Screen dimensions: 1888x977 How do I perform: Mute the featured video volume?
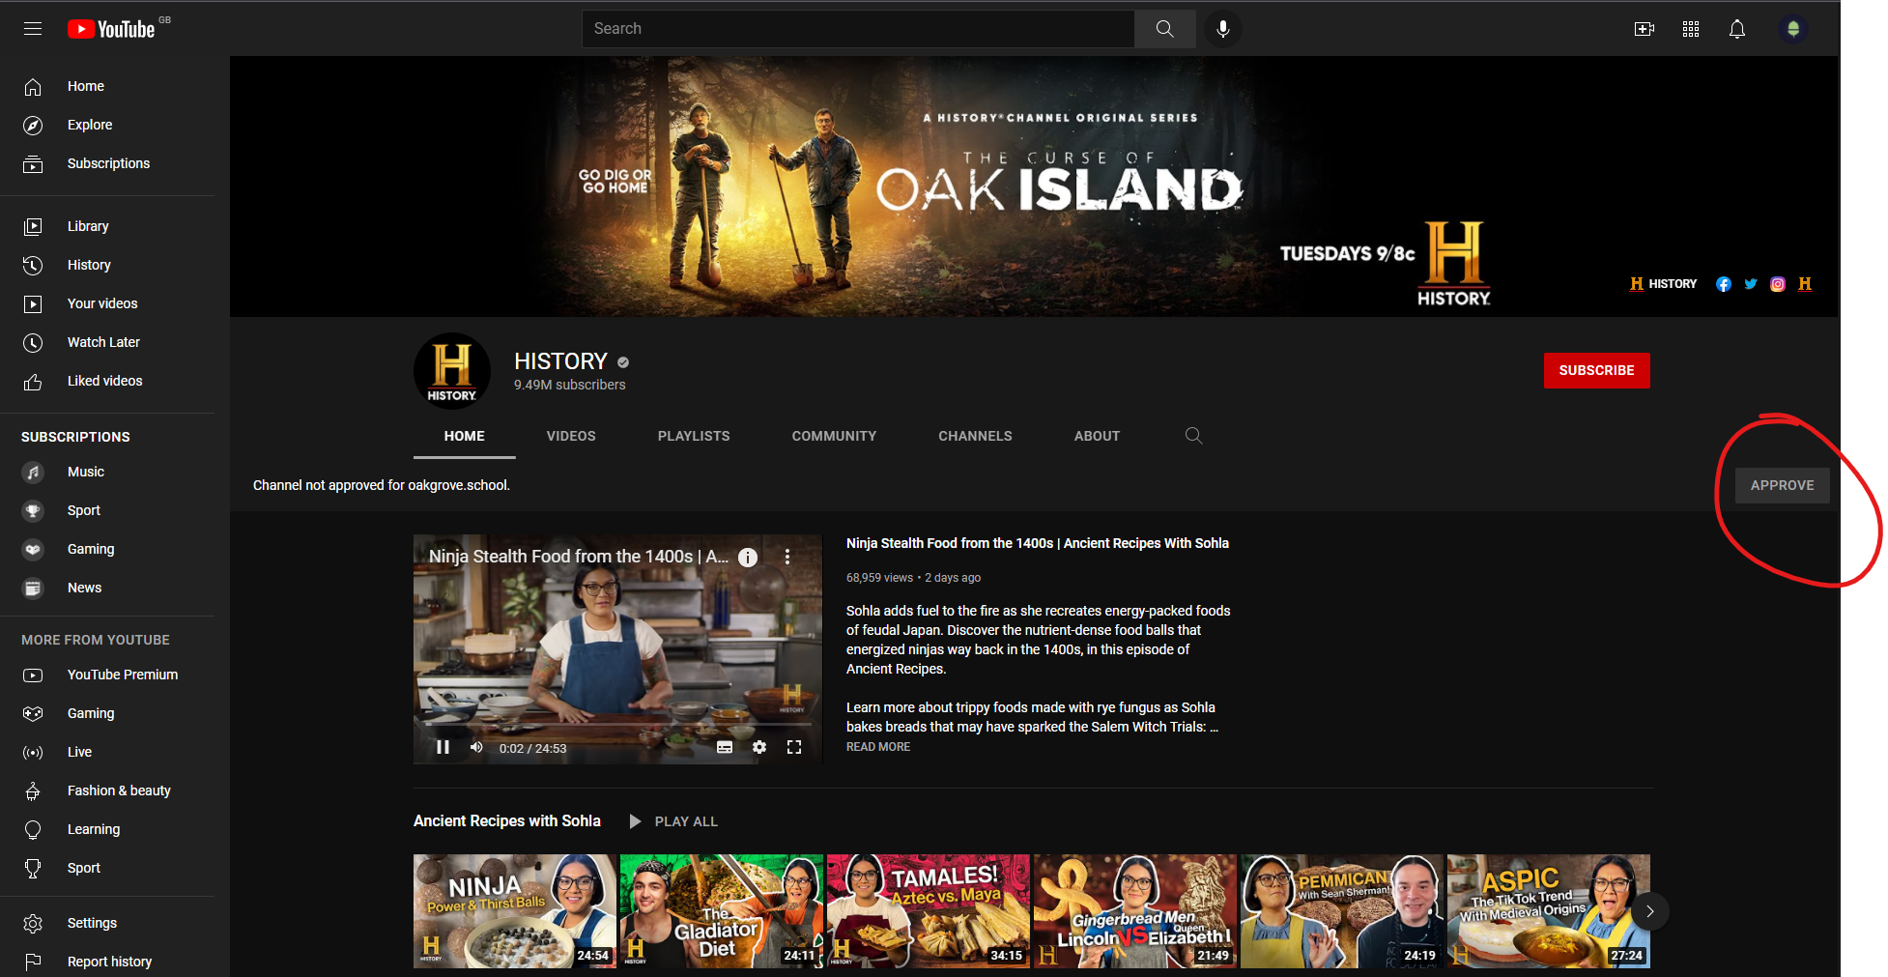(476, 747)
